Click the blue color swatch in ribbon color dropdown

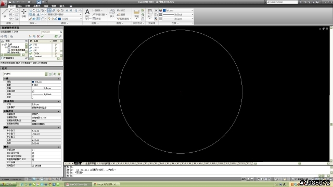click(x=164, y=10)
